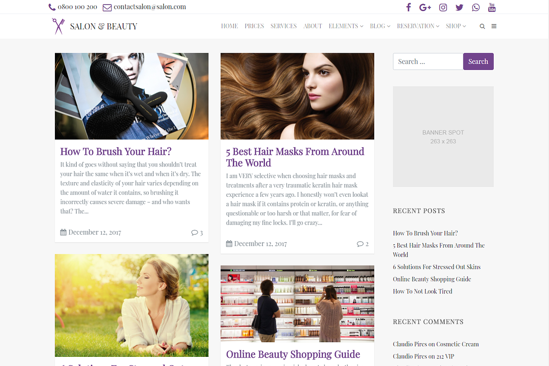Expand the Shop menu dropdown
549x366 pixels.
click(x=456, y=26)
